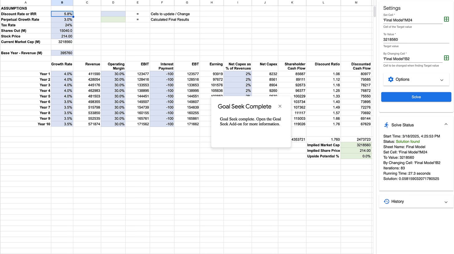Image resolution: width=454 pixels, height=254 pixels.
Task: Select Base Year Revenue cell 395760
Action: click(62, 53)
